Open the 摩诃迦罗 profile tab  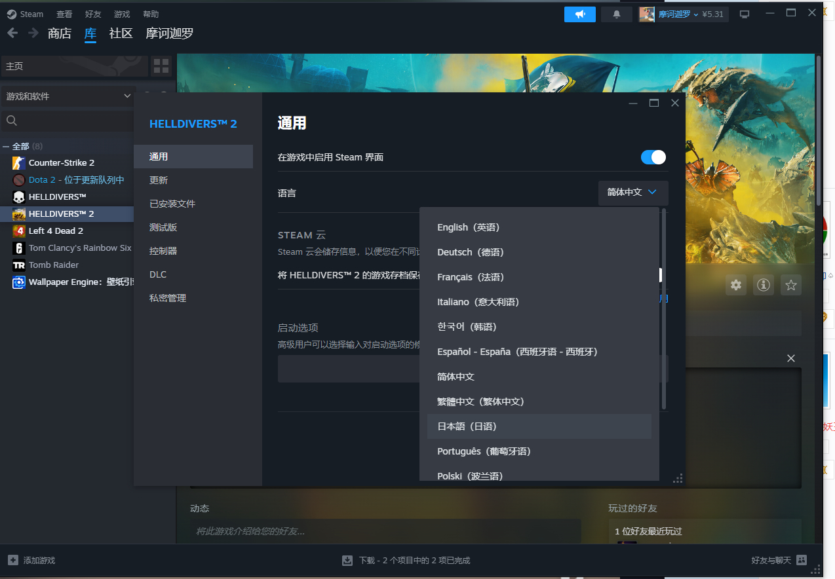point(170,33)
